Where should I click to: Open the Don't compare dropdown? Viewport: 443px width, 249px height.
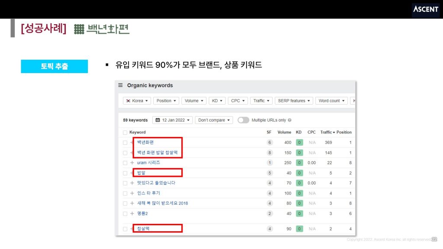click(214, 120)
